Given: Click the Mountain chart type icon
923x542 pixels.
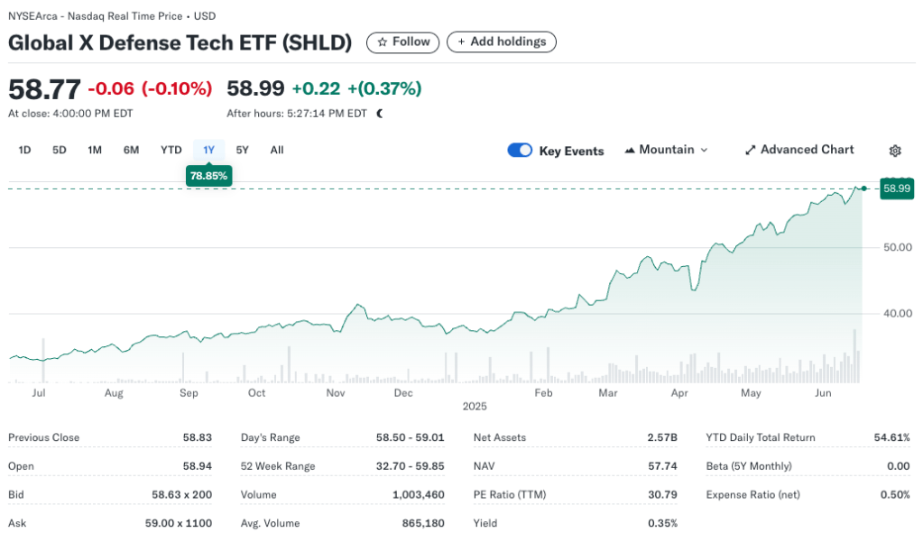Looking at the screenshot, I should (x=630, y=151).
